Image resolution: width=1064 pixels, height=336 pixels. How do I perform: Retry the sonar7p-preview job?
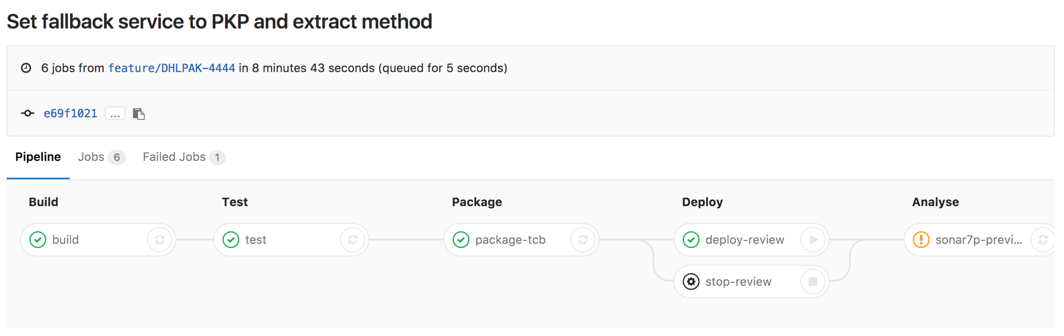tap(1043, 240)
